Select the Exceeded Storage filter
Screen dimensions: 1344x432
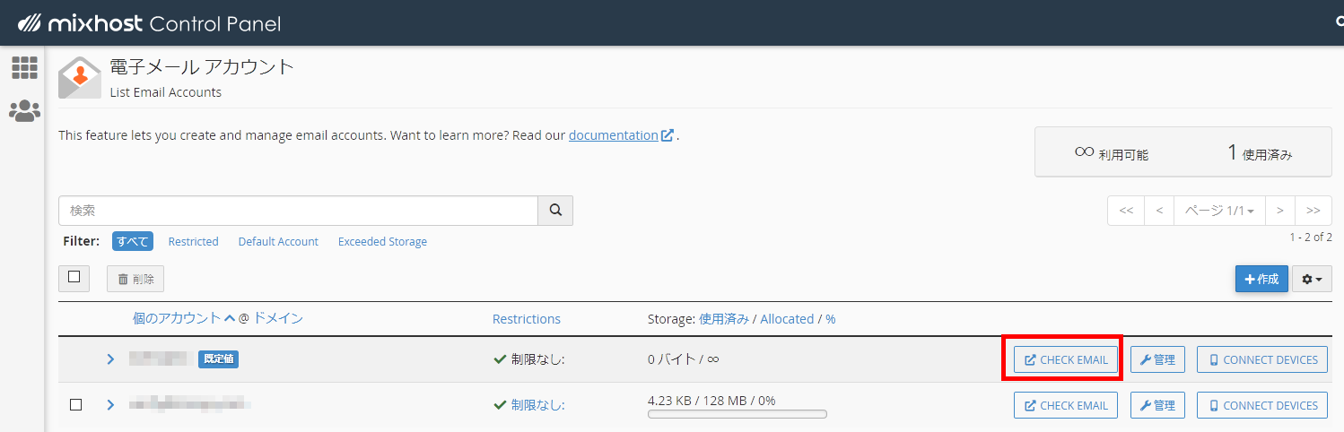tap(382, 242)
